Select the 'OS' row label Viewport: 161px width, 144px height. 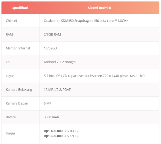(8, 62)
